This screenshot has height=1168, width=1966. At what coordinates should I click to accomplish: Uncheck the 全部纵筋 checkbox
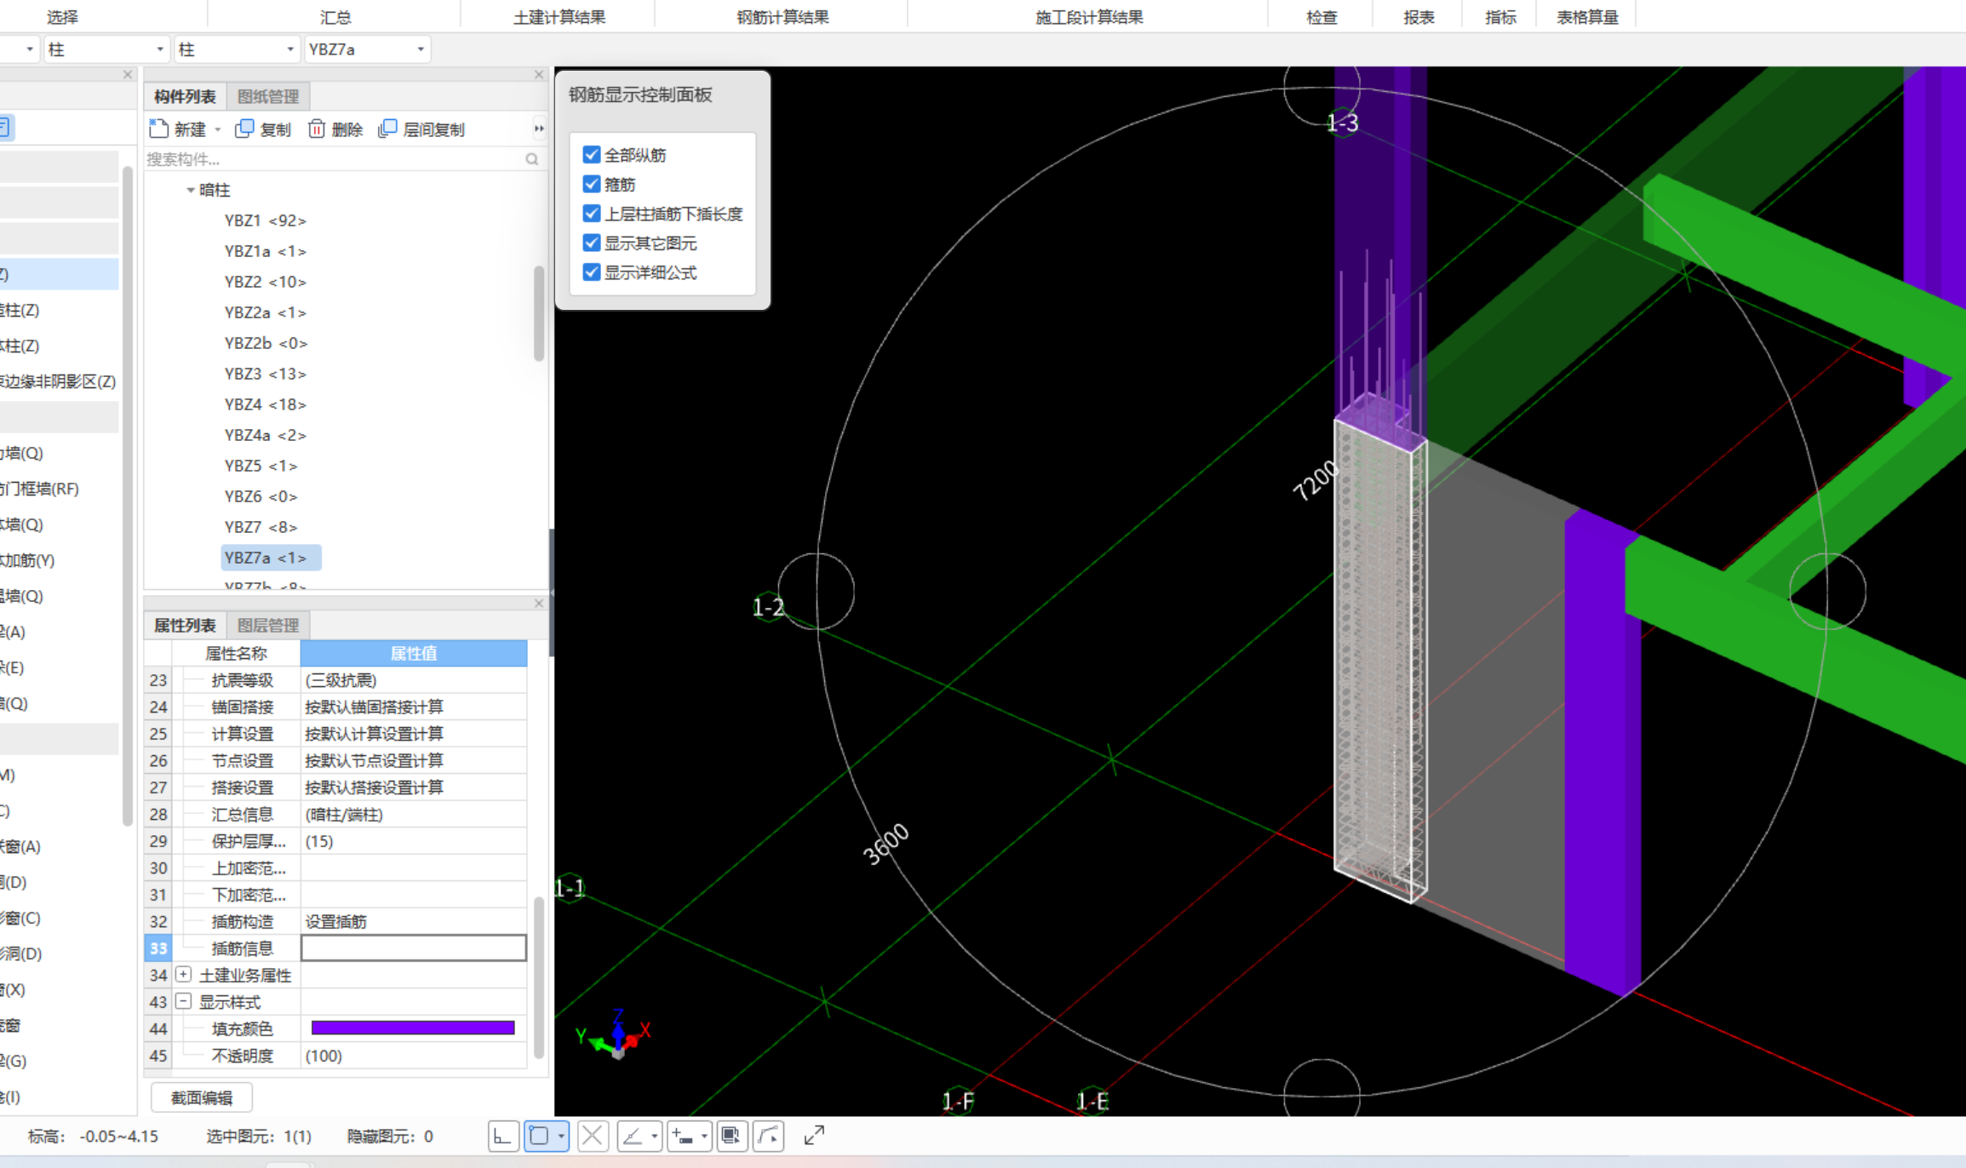pos(592,155)
